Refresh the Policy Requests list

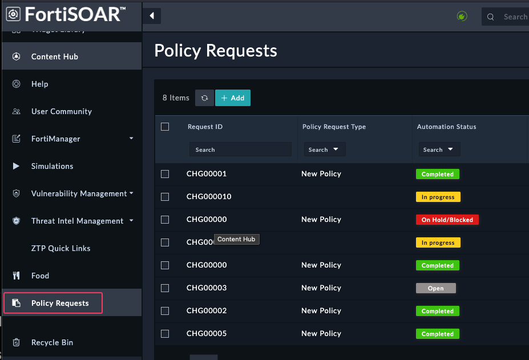204,98
